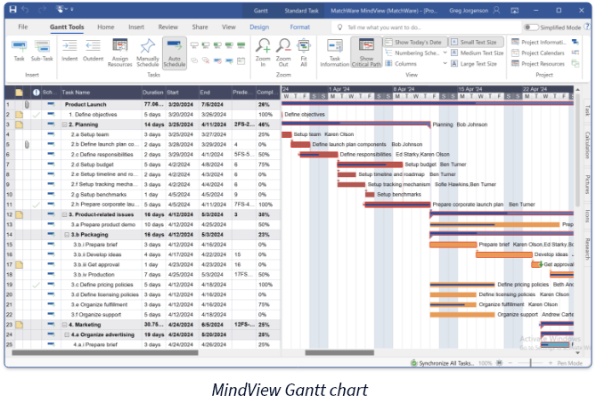The width and height of the screenshot is (596, 403).
Task: Insert a new Task
Action: pos(19,51)
